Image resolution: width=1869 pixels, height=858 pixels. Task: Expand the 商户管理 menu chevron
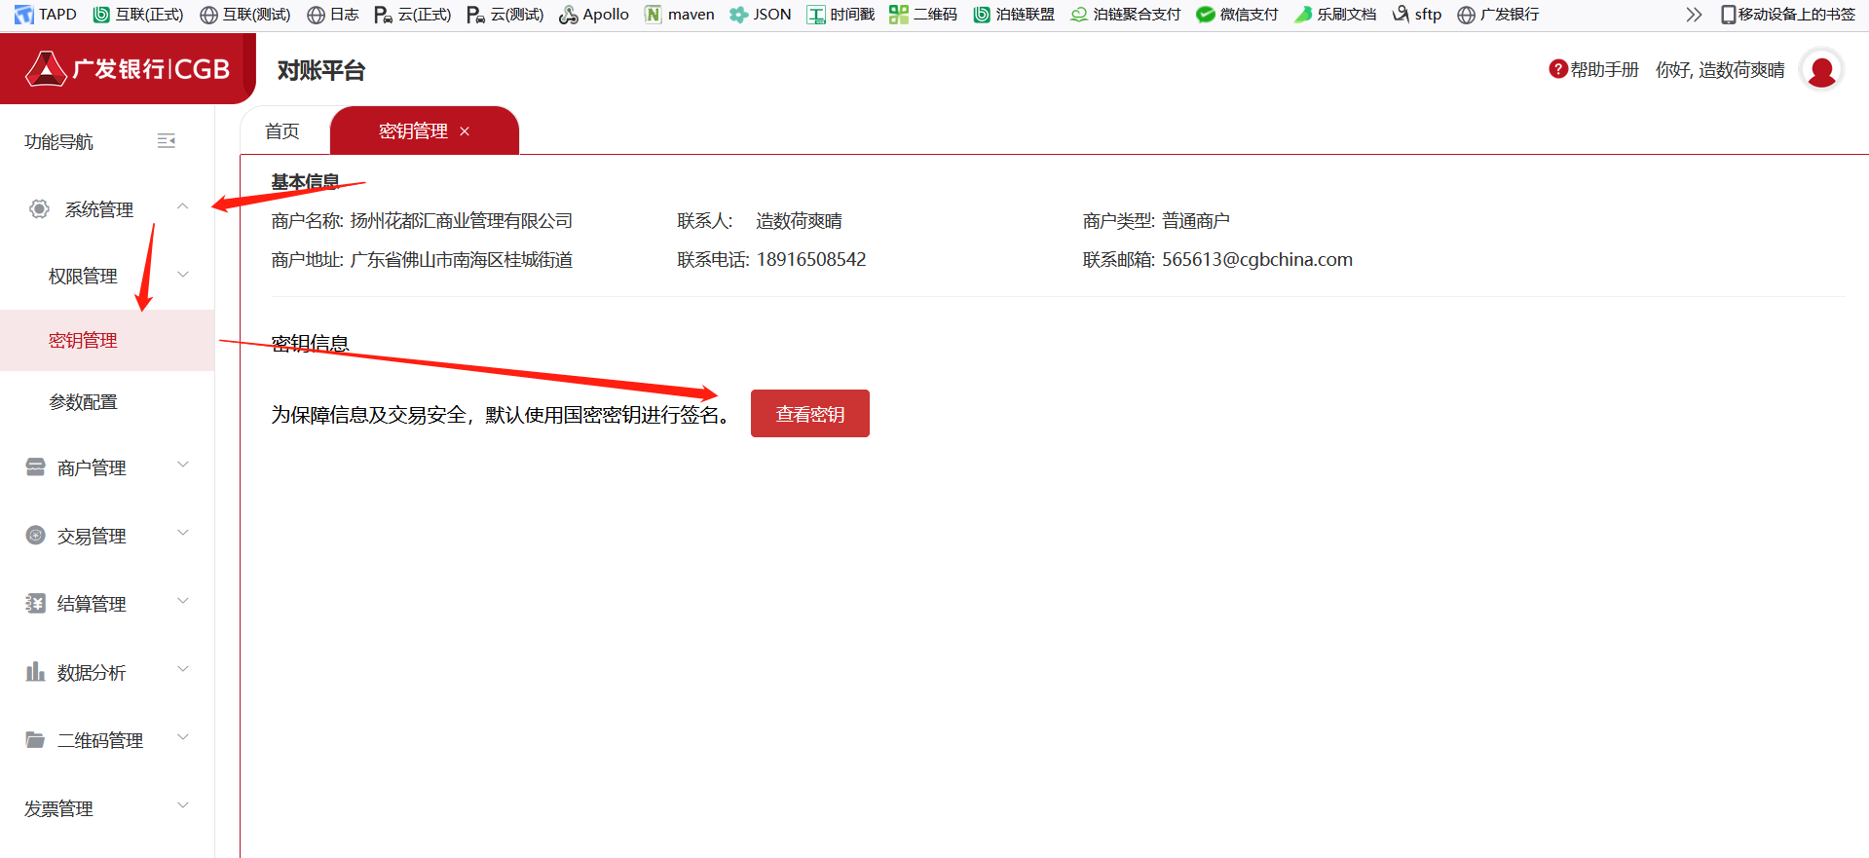[182, 466]
